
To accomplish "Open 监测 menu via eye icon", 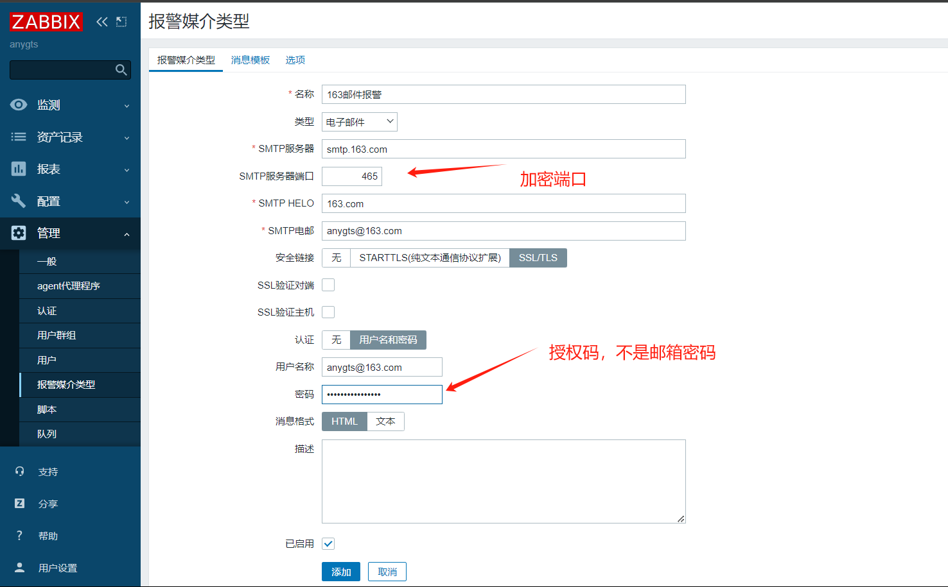I will pos(19,105).
